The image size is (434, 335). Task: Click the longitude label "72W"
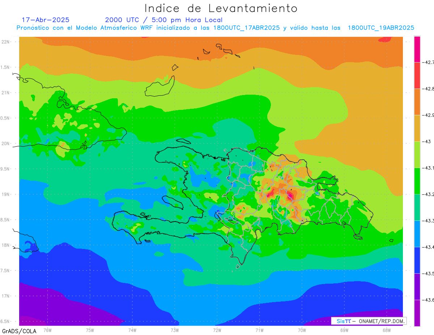click(217, 331)
